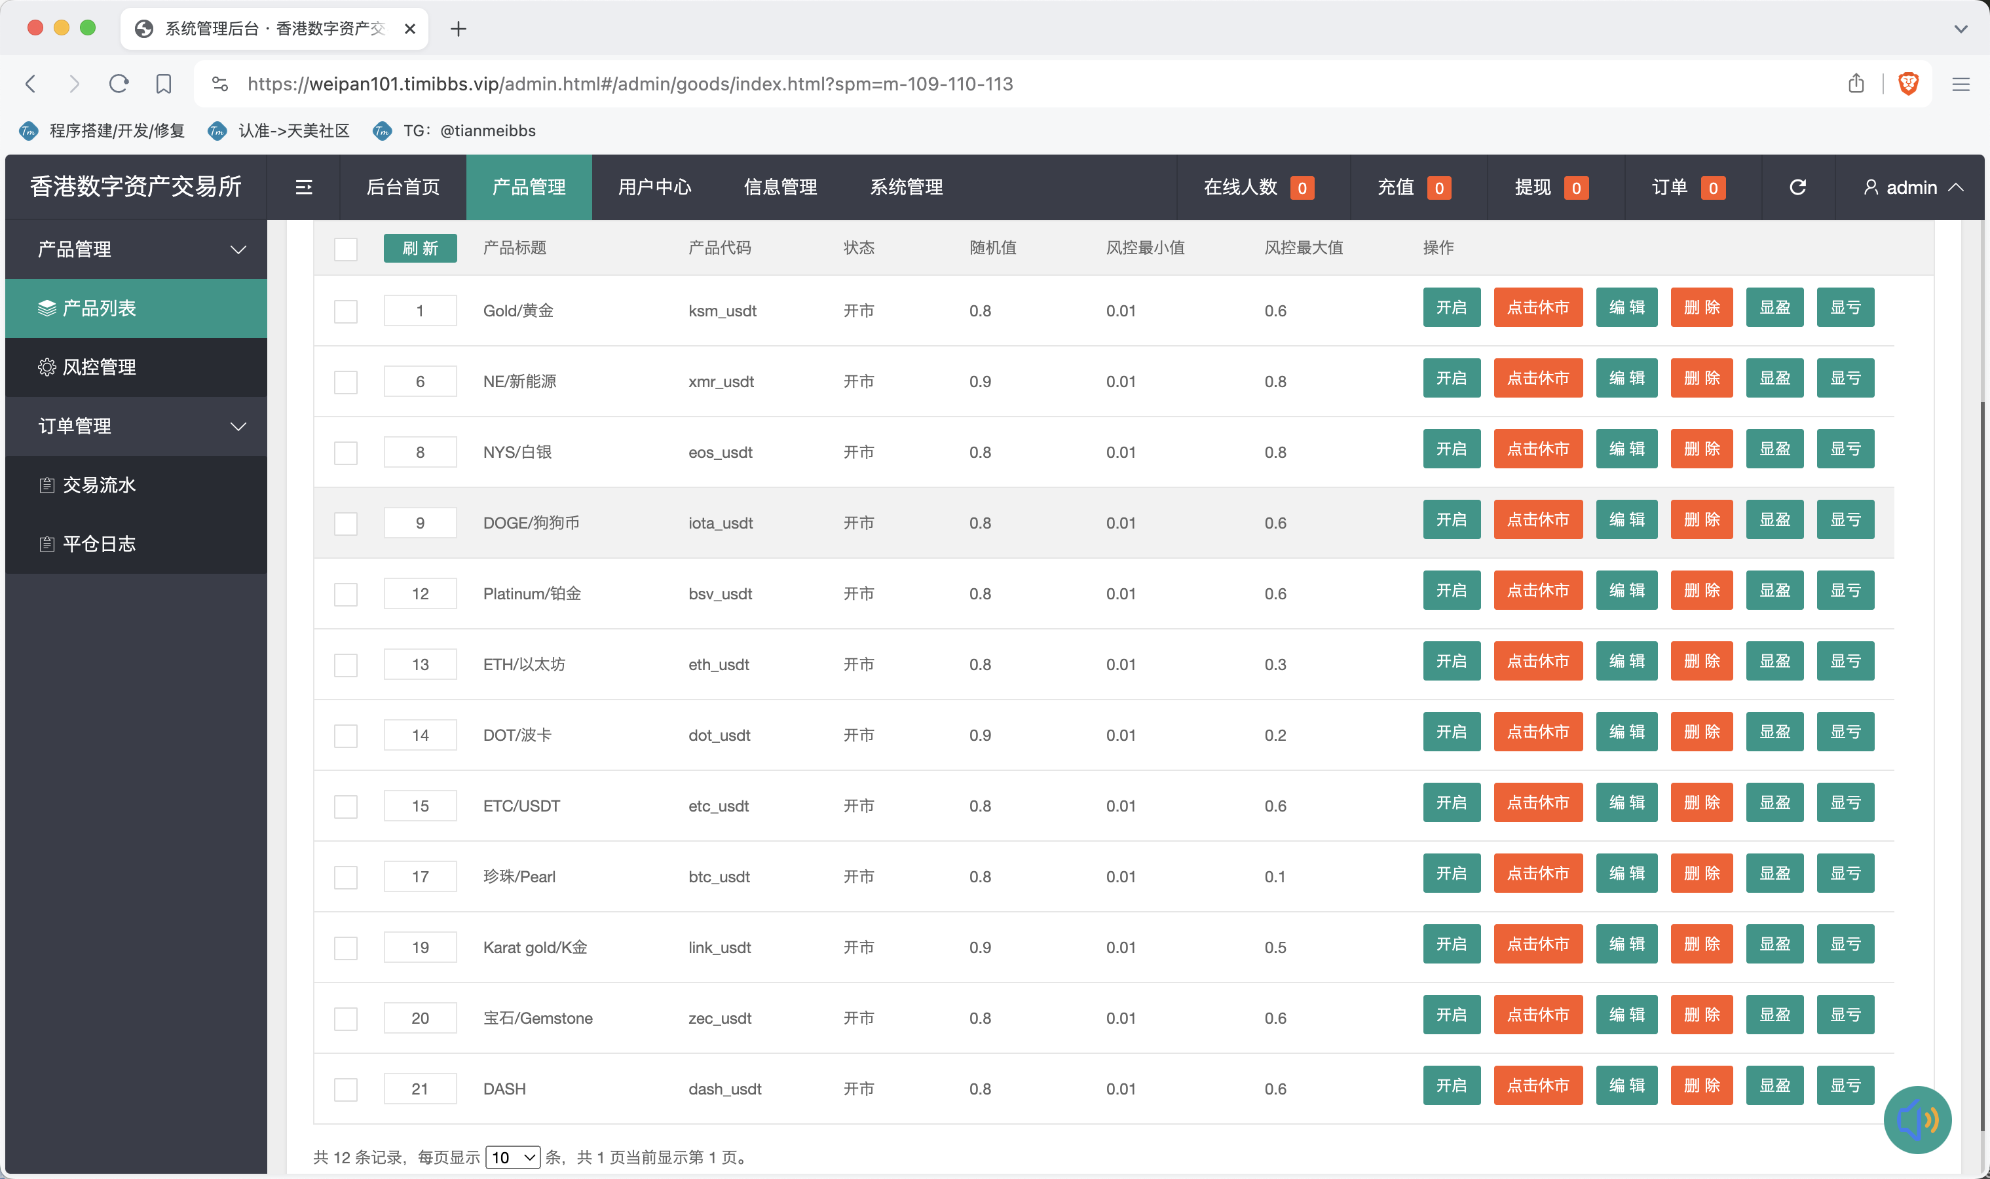Image resolution: width=1990 pixels, height=1179 pixels.
Task: Select the 产品管理 top tab
Action: point(529,187)
